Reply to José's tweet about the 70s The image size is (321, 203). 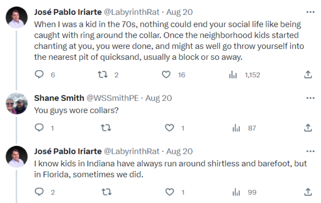click(39, 75)
